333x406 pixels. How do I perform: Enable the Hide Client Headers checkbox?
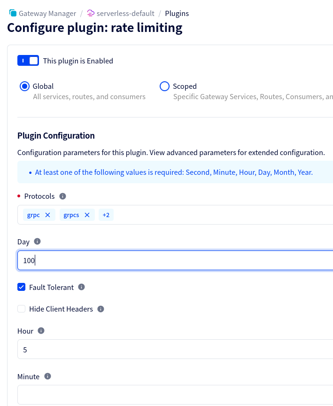[21, 309]
